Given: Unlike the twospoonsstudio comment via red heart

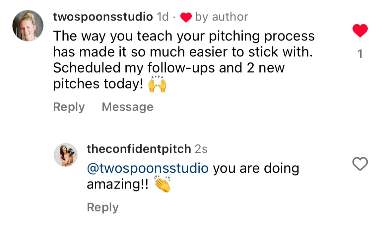Looking at the screenshot, I should point(360,31).
